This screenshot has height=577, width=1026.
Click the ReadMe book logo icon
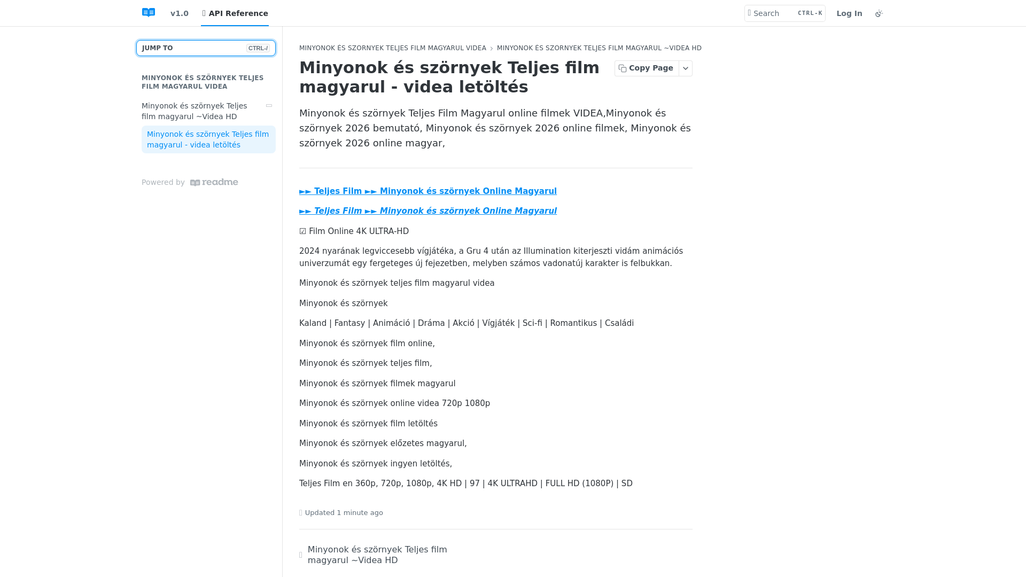point(149,13)
